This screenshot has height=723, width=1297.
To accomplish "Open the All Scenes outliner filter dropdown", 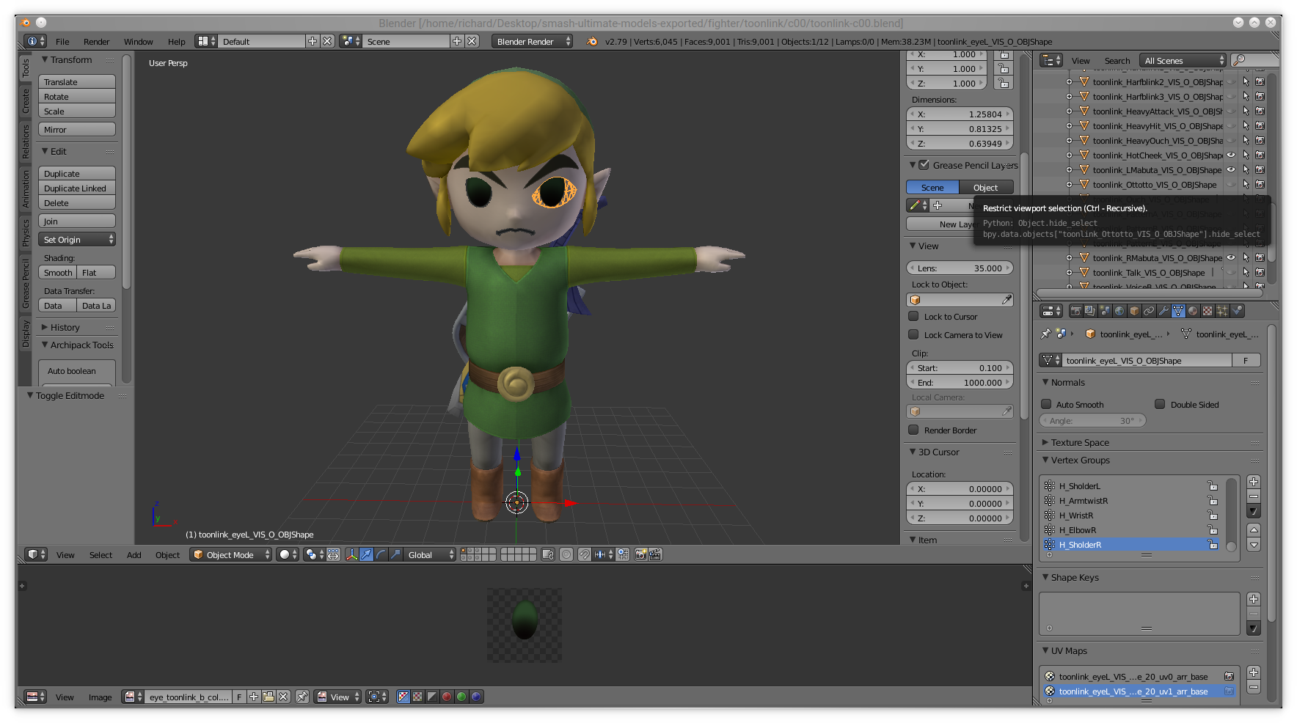I will pyautogui.click(x=1183, y=60).
